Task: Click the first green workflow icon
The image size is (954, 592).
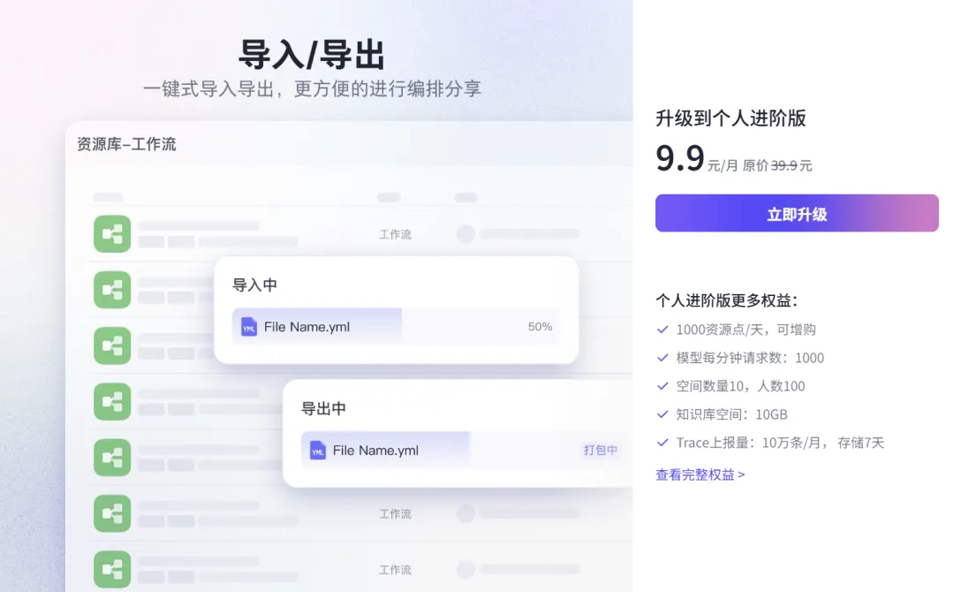Action: pos(112,233)
